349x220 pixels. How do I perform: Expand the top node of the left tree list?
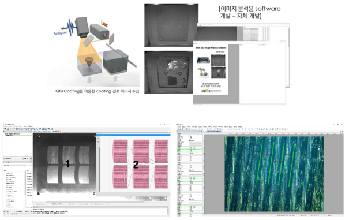(x=5, y=173)
